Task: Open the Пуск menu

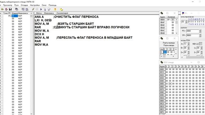Action: point(16,5)
